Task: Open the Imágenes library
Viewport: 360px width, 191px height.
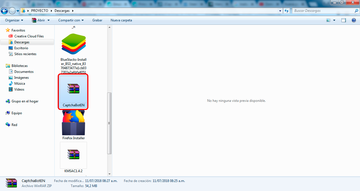Action: [21, 77]
